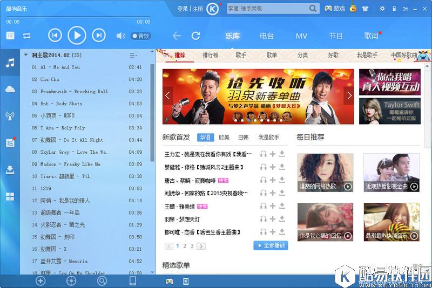Image resolution: width=432 pixels, height=288 pixels.
Task: Click 登录 login link
Action: 183,9
